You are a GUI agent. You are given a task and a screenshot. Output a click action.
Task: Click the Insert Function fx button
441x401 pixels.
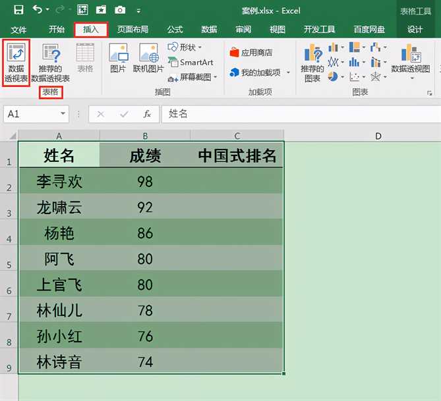click(148, 114)
